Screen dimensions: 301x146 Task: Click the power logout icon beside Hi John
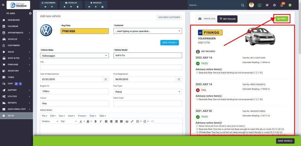coord(30,14)
